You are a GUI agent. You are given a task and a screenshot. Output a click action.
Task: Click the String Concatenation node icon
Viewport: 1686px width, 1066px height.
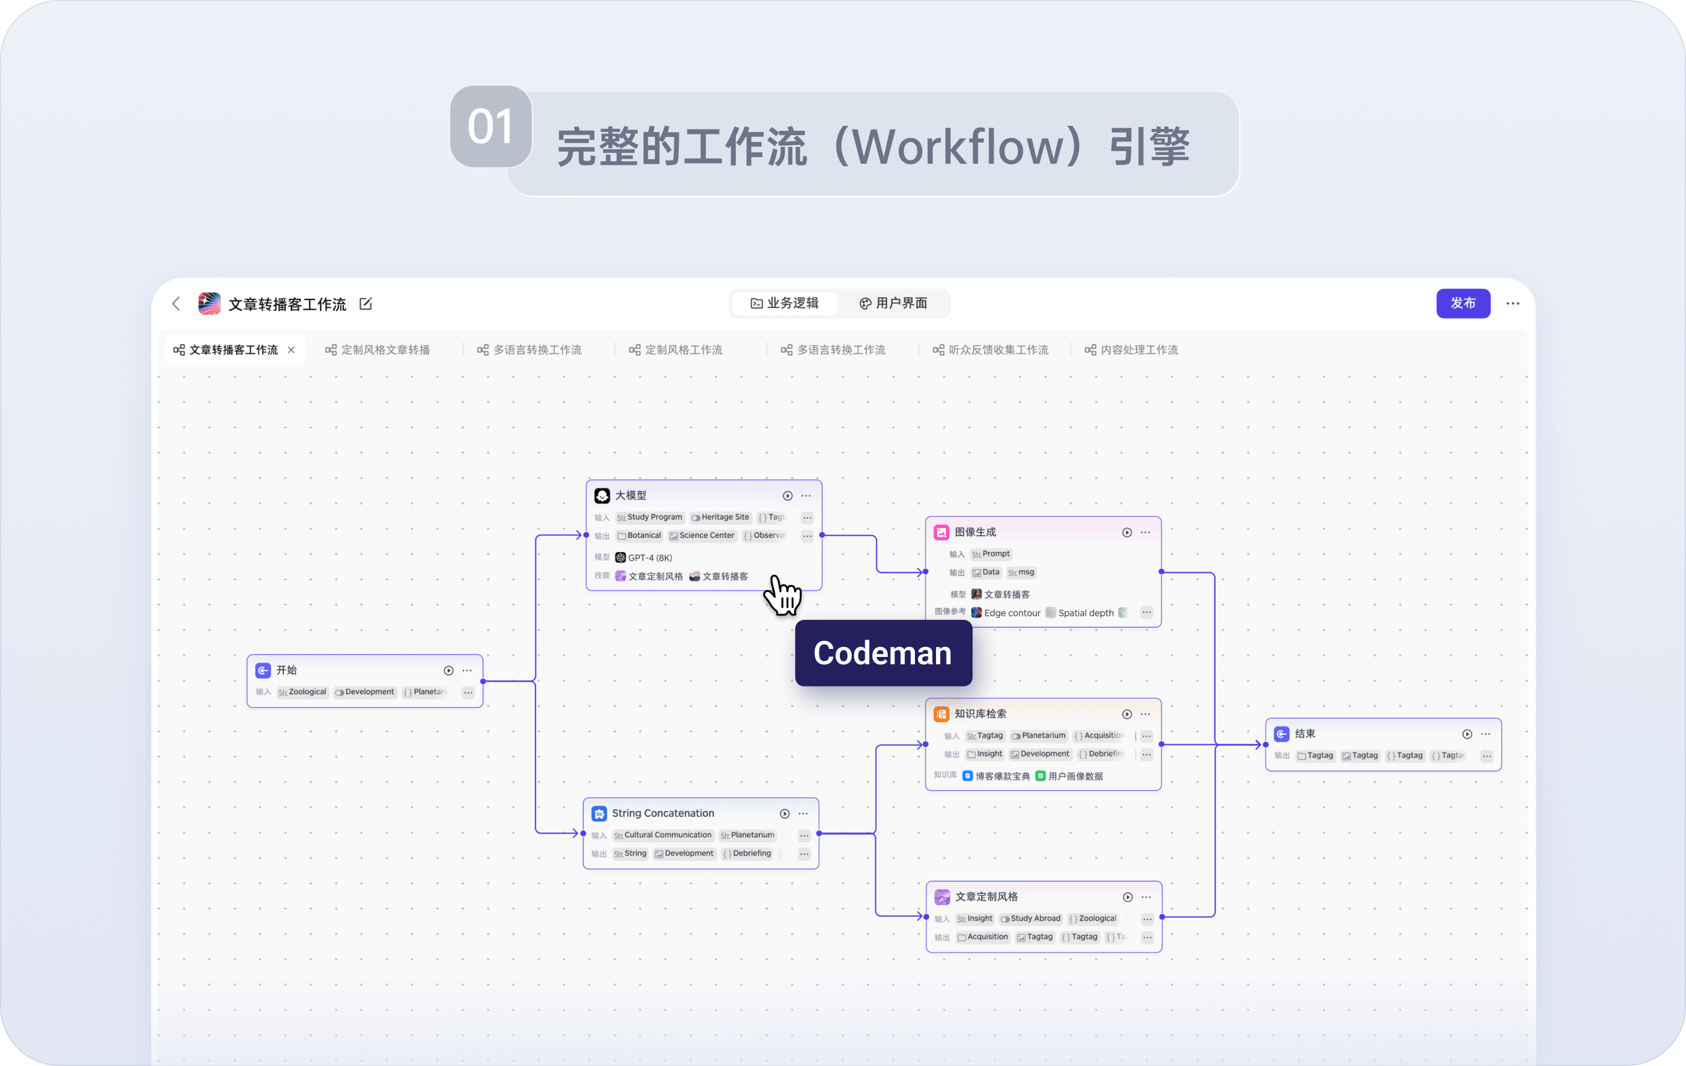[x=599, y=813]
